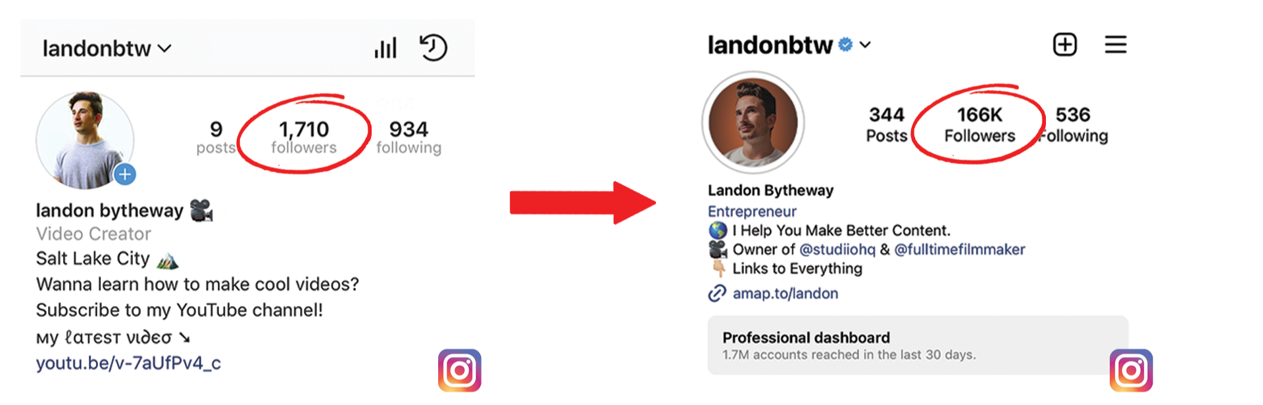
Task: Click the right Instagram logo
Action: click(1131, 370)
